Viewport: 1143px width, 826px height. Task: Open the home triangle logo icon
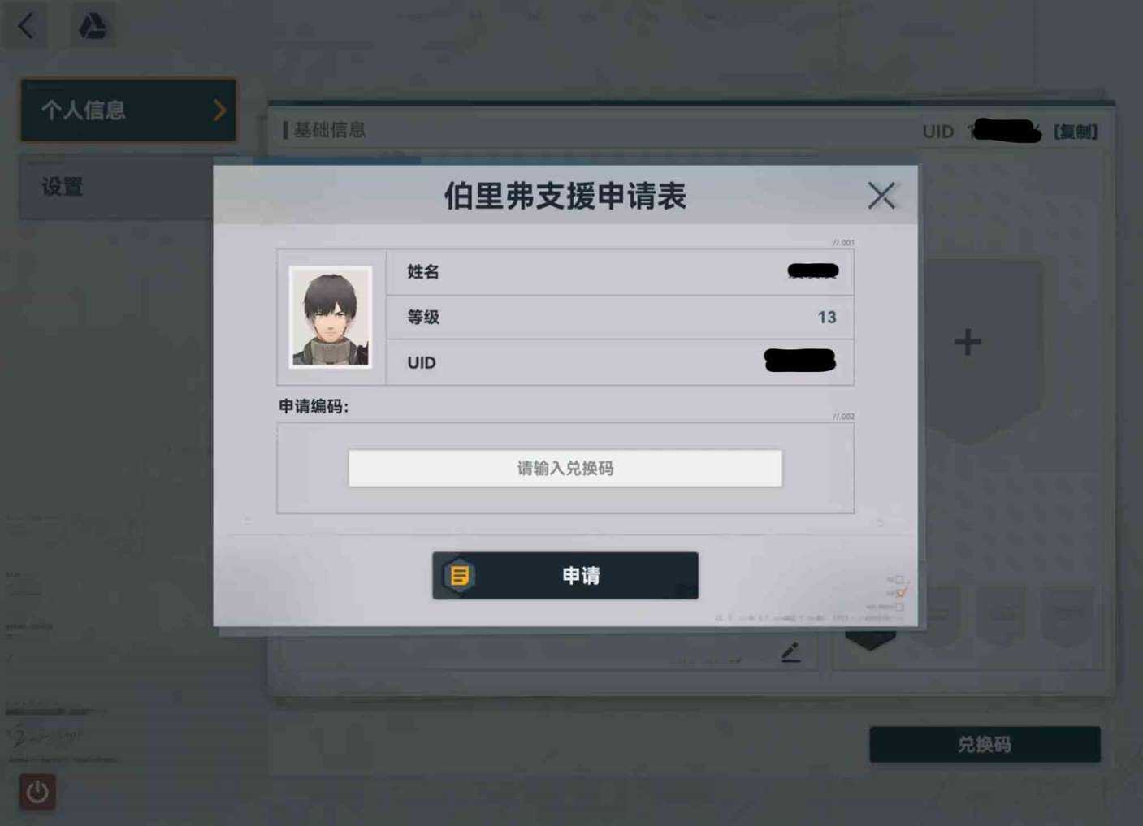point(92,26)
